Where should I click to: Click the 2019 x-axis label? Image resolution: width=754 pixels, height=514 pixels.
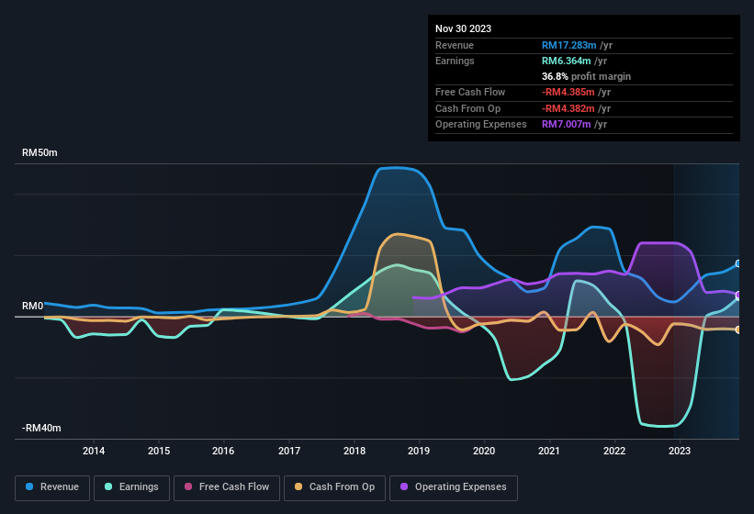coord(419,451)
